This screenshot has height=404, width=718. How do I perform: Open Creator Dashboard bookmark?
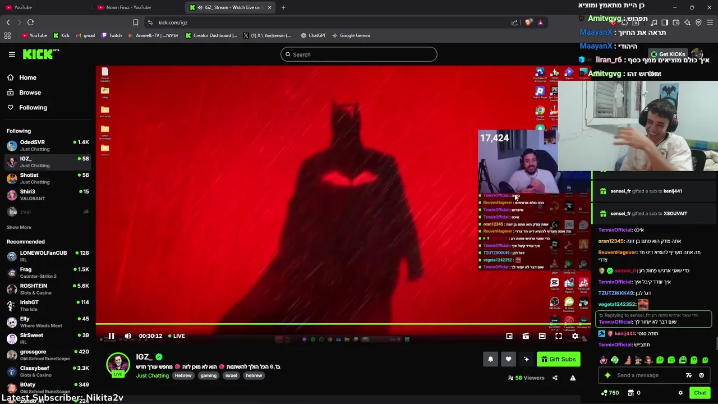click(211, 35)
